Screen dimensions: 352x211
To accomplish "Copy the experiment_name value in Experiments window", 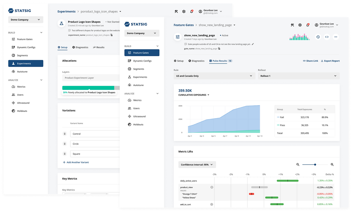I will pyautogui.click(x=111, y=35).
